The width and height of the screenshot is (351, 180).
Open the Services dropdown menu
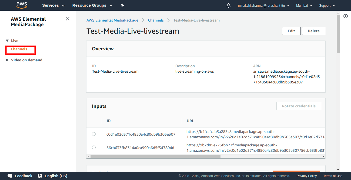(x=53, y=5)
